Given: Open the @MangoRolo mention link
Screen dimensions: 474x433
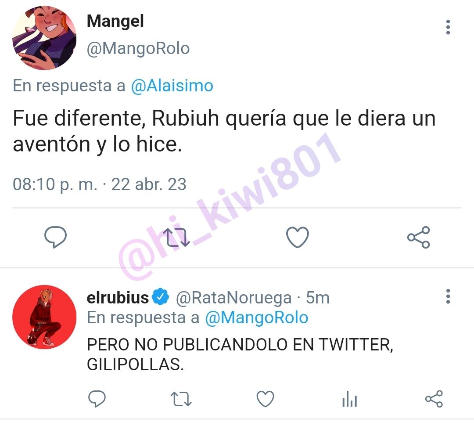Looking at the screenshot, I should (257, 318).
